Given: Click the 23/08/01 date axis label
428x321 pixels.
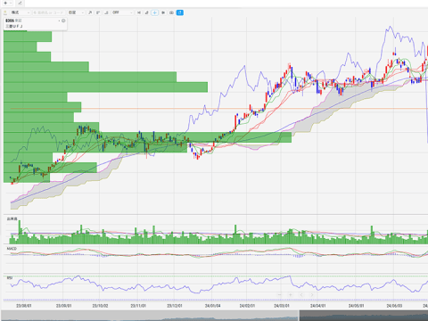Looking at the screenshot, I should (x=24, y=306).
